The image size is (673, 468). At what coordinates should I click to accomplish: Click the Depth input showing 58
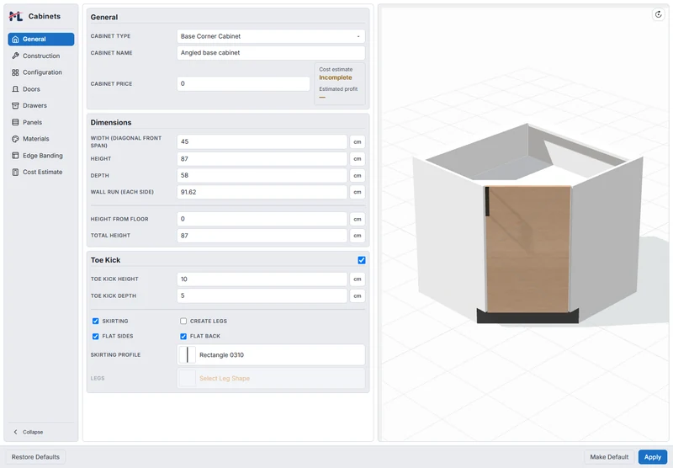262,175
